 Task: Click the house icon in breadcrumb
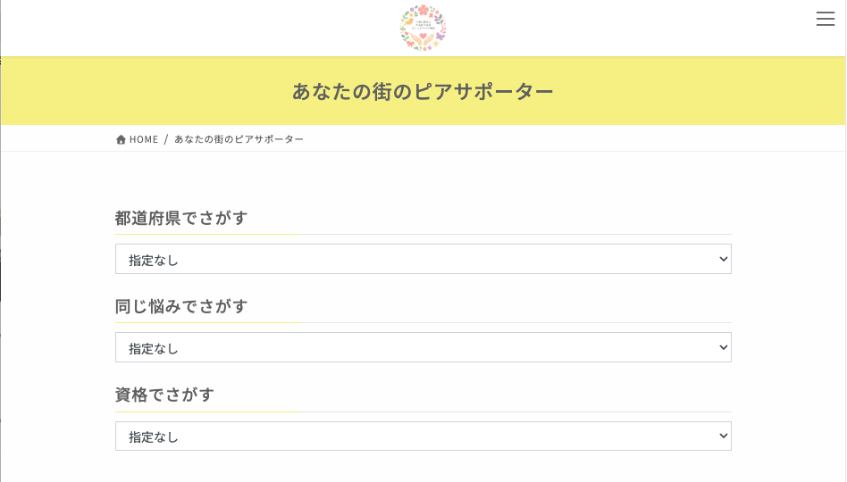pos(121,139)
